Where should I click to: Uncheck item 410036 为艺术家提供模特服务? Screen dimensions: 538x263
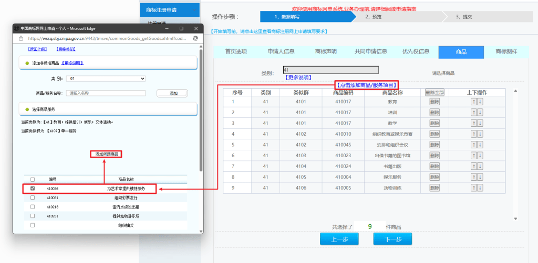[x=33, y=189]
